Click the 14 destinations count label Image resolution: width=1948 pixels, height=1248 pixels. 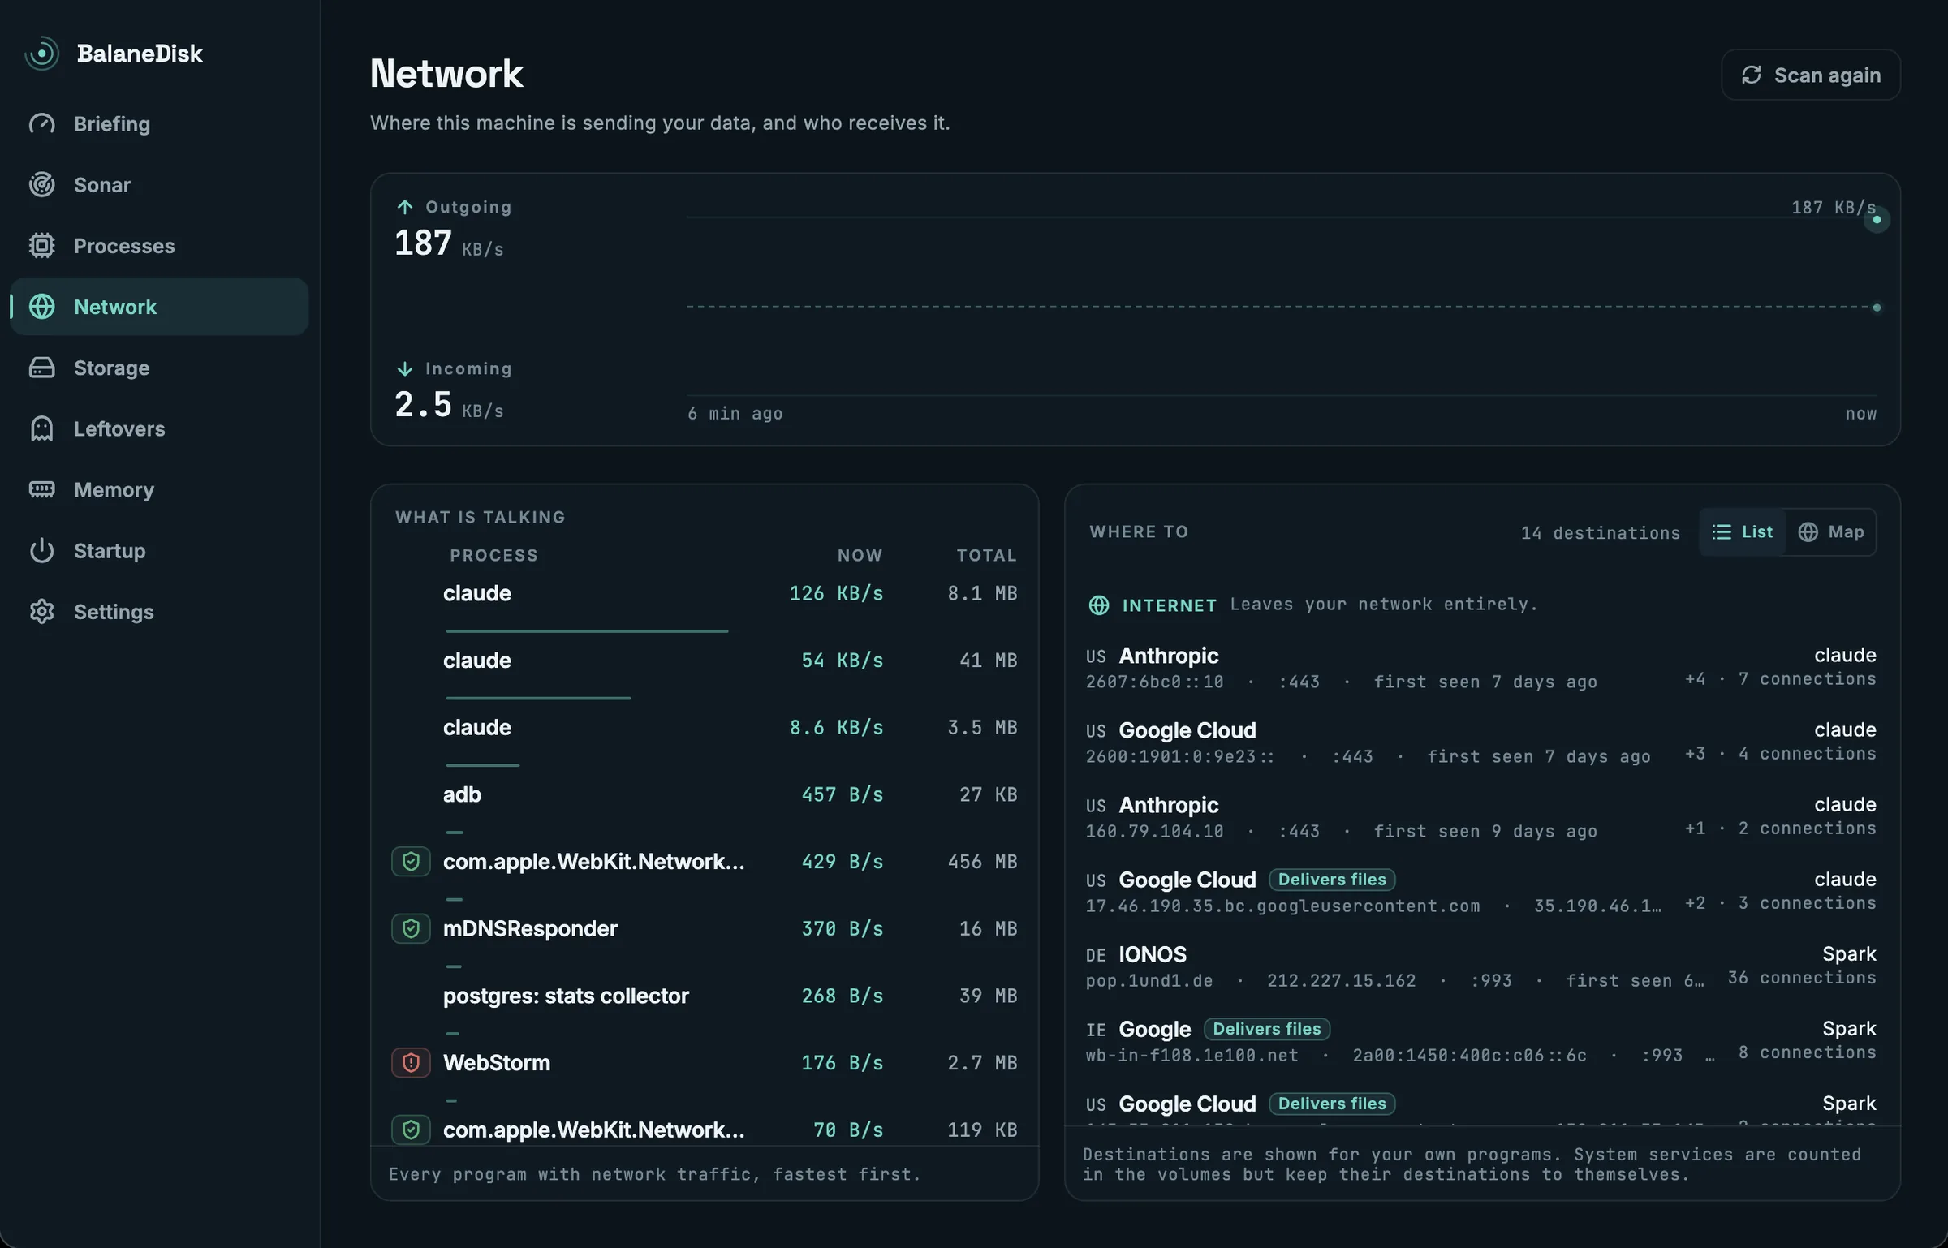pos(1600,533)
